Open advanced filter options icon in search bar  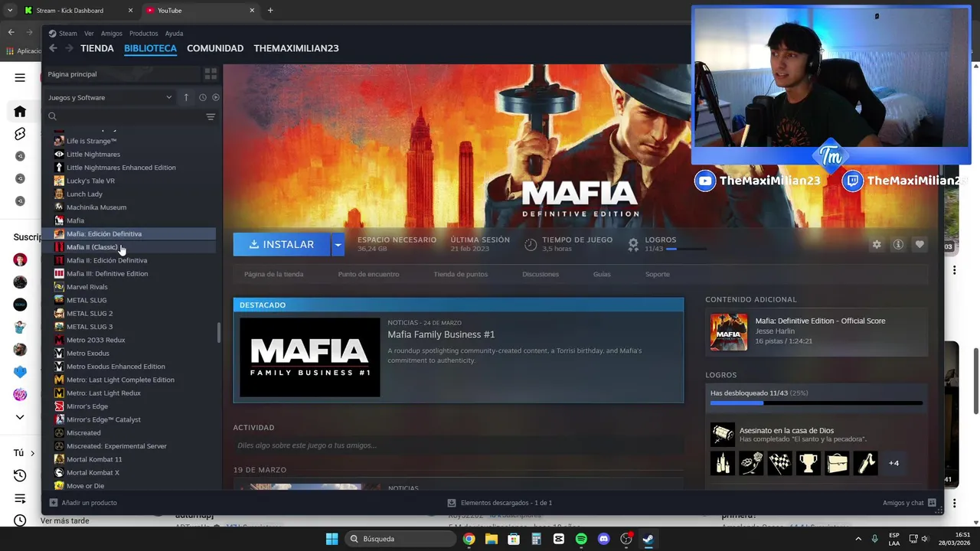coord(211,116)
